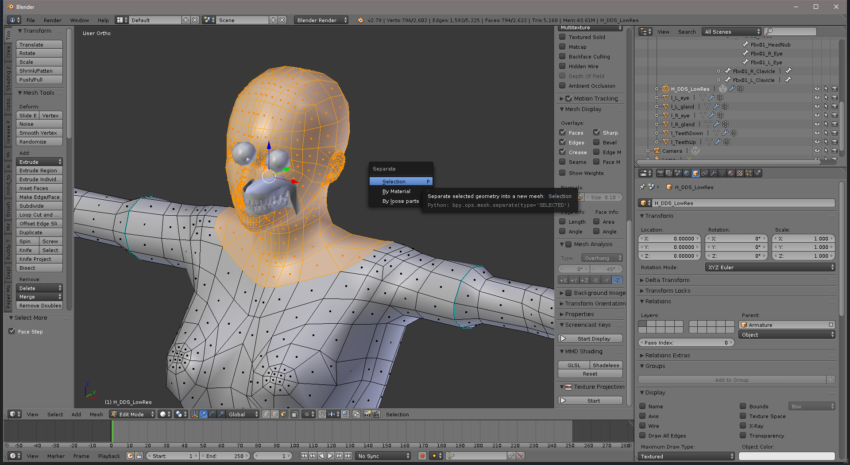Viewport: 850px width, 465px height.
Task: Click the Object Color swatch
Action: pos(786,456)
